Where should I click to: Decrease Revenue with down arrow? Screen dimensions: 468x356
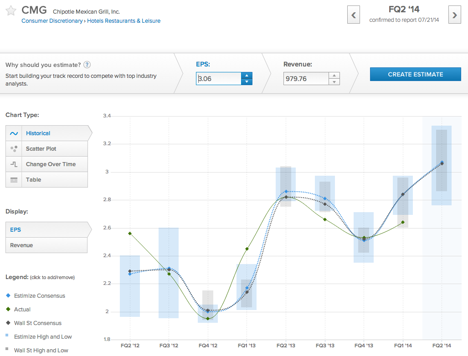click(x=334, y=81)
